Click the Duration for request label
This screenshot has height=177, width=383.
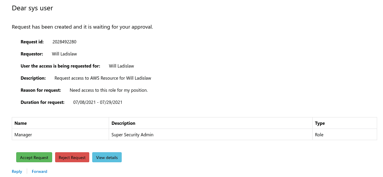click(42, 102)
